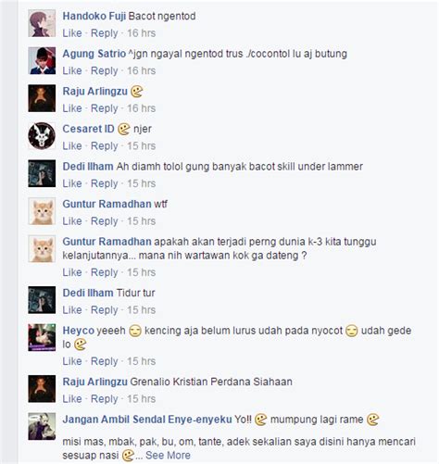The image size is (439, 464).
Task: Click the '16 hrs' timestamp on Raju Arlingzu's comment
Action: [x=142, y=108]
